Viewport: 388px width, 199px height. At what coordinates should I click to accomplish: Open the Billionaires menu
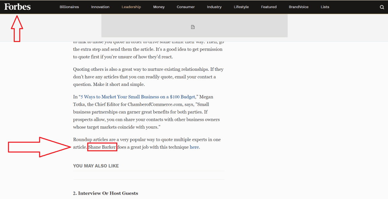(69, 7)
